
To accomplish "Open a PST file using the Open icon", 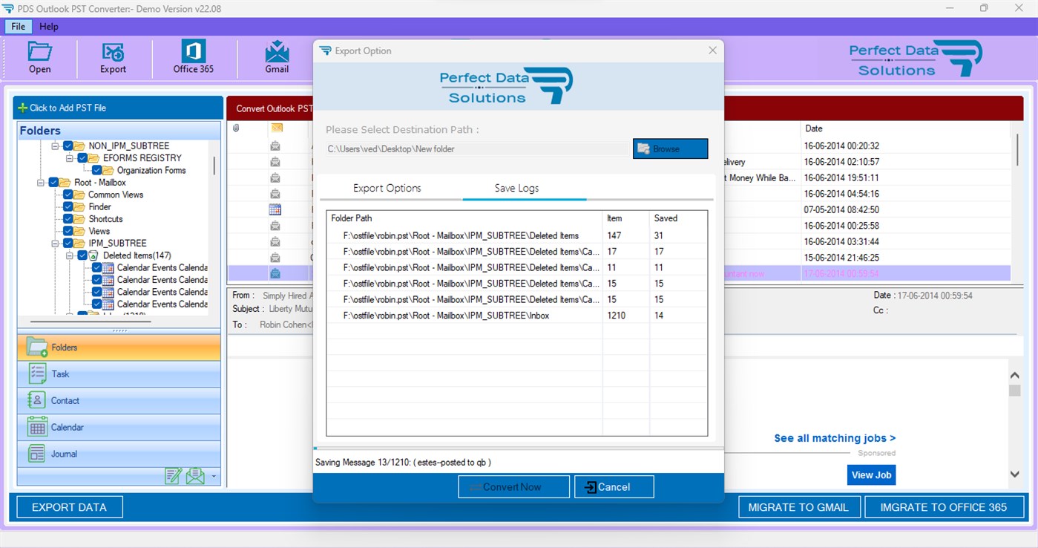I will (x=39, y=58).
